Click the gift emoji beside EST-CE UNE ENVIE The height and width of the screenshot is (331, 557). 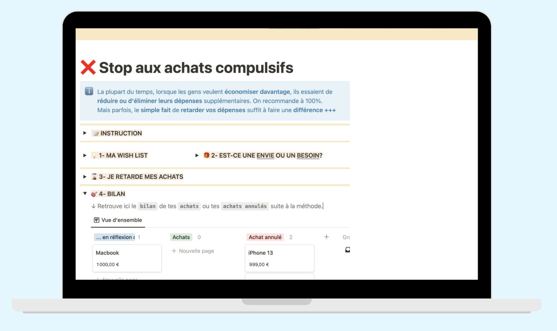206,155
